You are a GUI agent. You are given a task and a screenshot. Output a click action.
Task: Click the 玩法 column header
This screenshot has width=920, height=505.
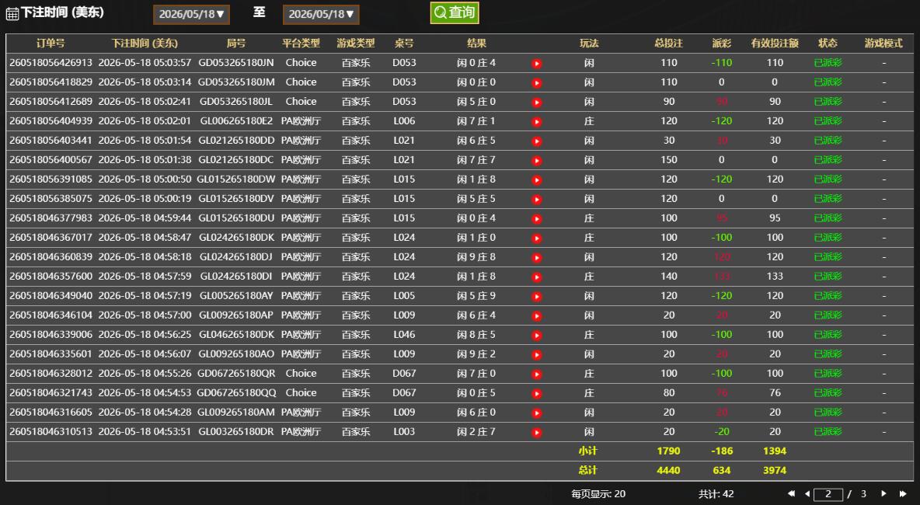click(x=589, y=43)
